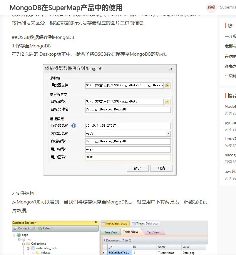The height and width of the screenshot is (255, 236).
Task: Click the ID column header
Action: coord(144,247)
